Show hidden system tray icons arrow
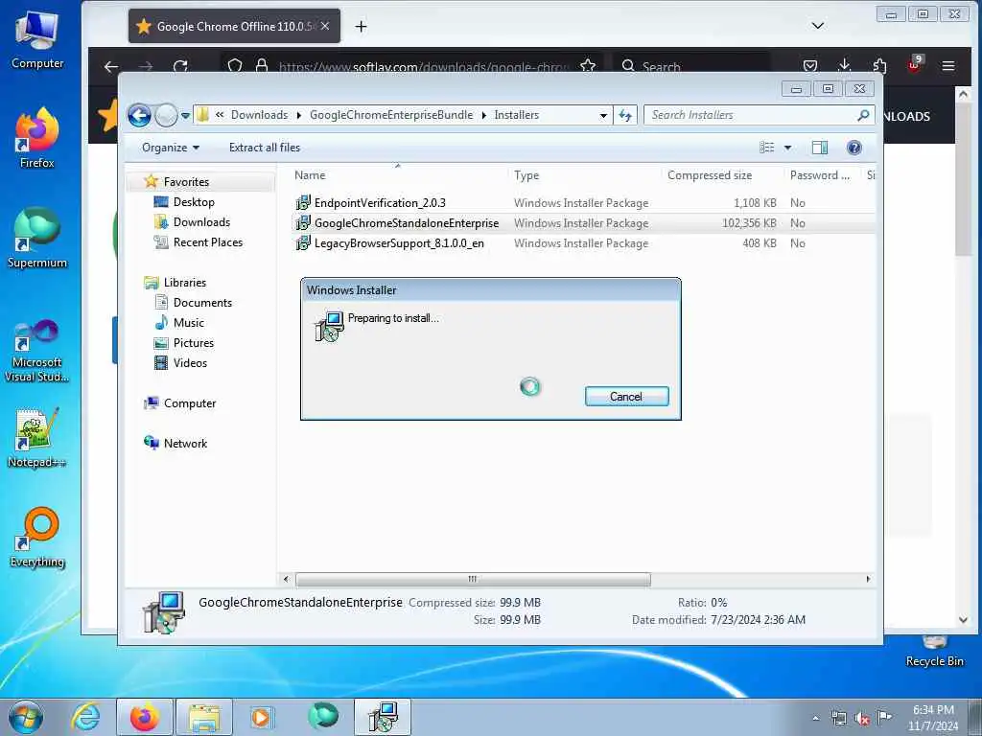This screenshot has height=736, width=982. point(815,719)
